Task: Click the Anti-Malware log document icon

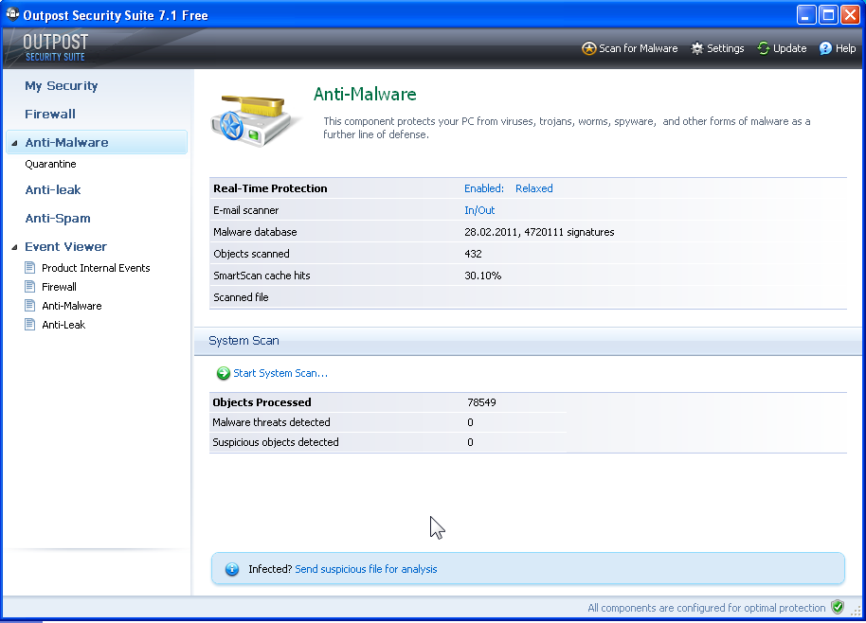Action: click(x=29, y=305)
